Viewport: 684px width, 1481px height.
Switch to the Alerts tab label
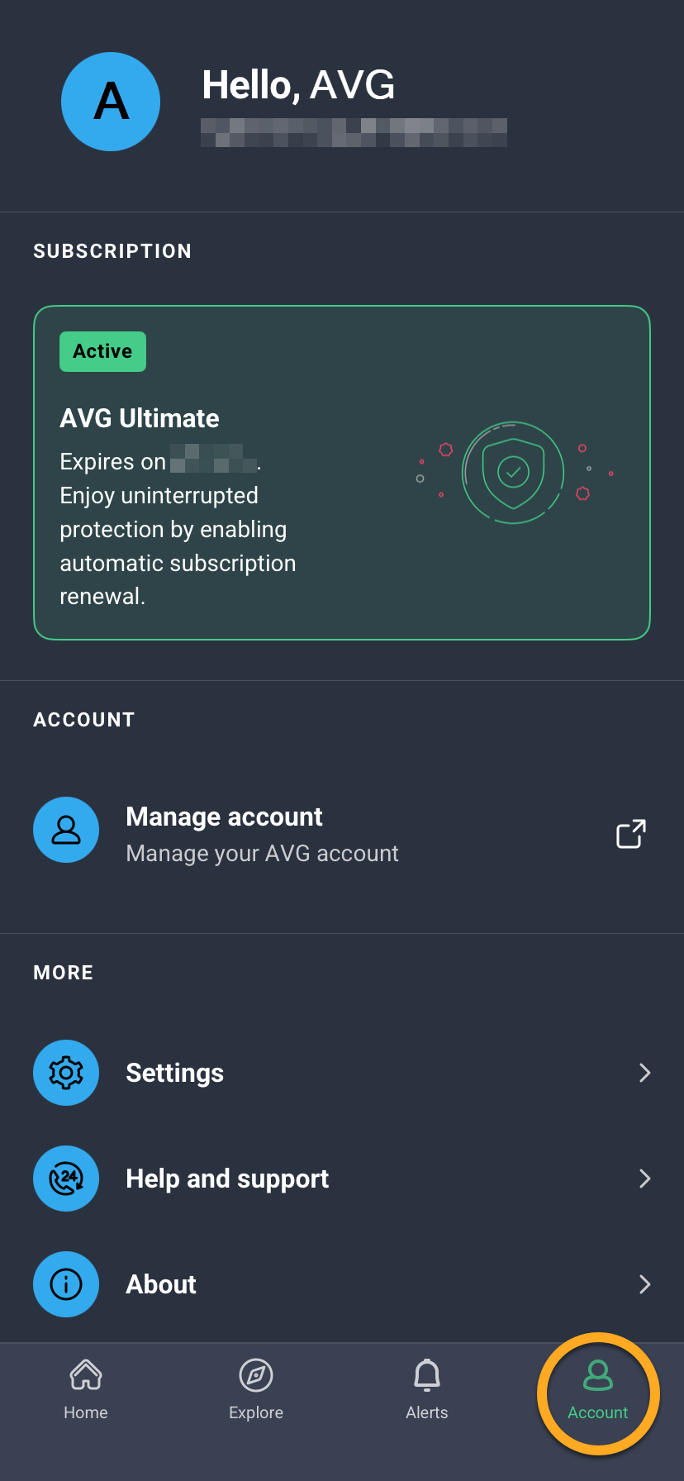(427, 1412)
